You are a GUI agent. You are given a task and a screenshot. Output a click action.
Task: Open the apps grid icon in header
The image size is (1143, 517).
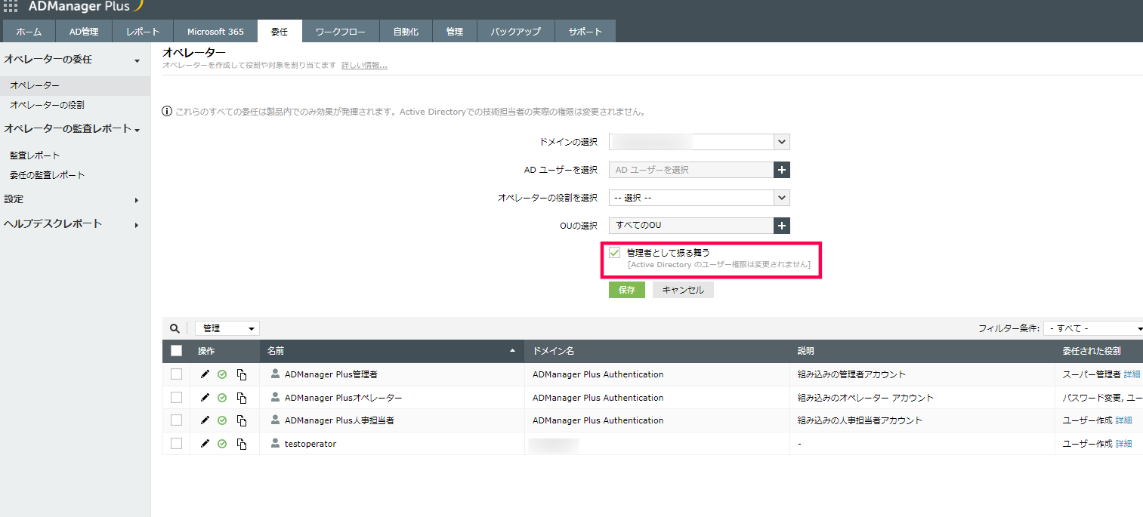(x=11, y=6)
